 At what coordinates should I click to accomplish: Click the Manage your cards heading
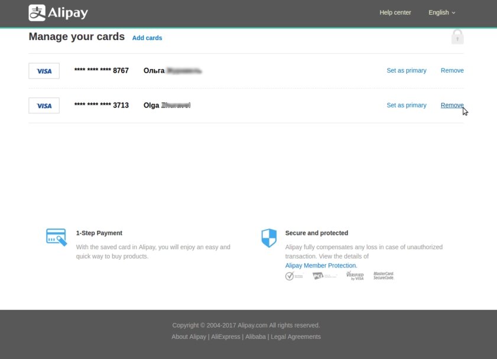click(77, 37)
